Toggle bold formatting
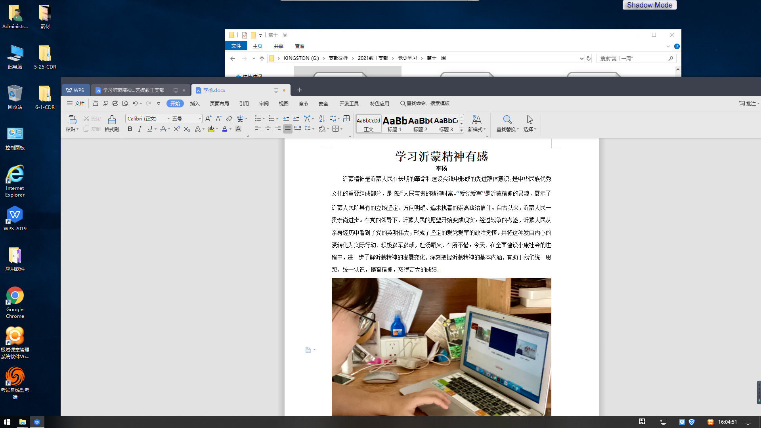This screenshot has width=761, height=428. pyautogui.click(x=130, y=129)
